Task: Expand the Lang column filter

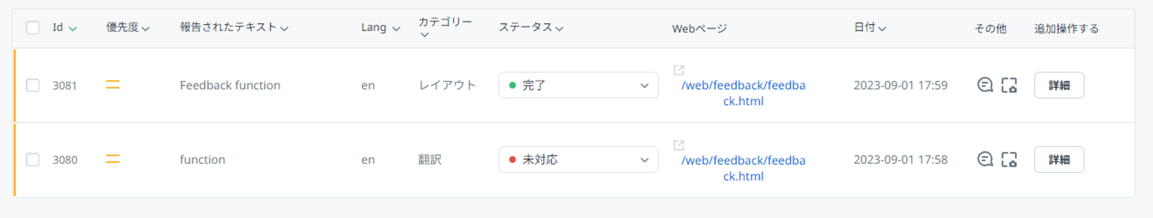Action: coord(380,28)
